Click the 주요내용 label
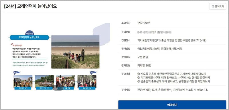This screenshot has height=110, width=229. tap(126, 74)
